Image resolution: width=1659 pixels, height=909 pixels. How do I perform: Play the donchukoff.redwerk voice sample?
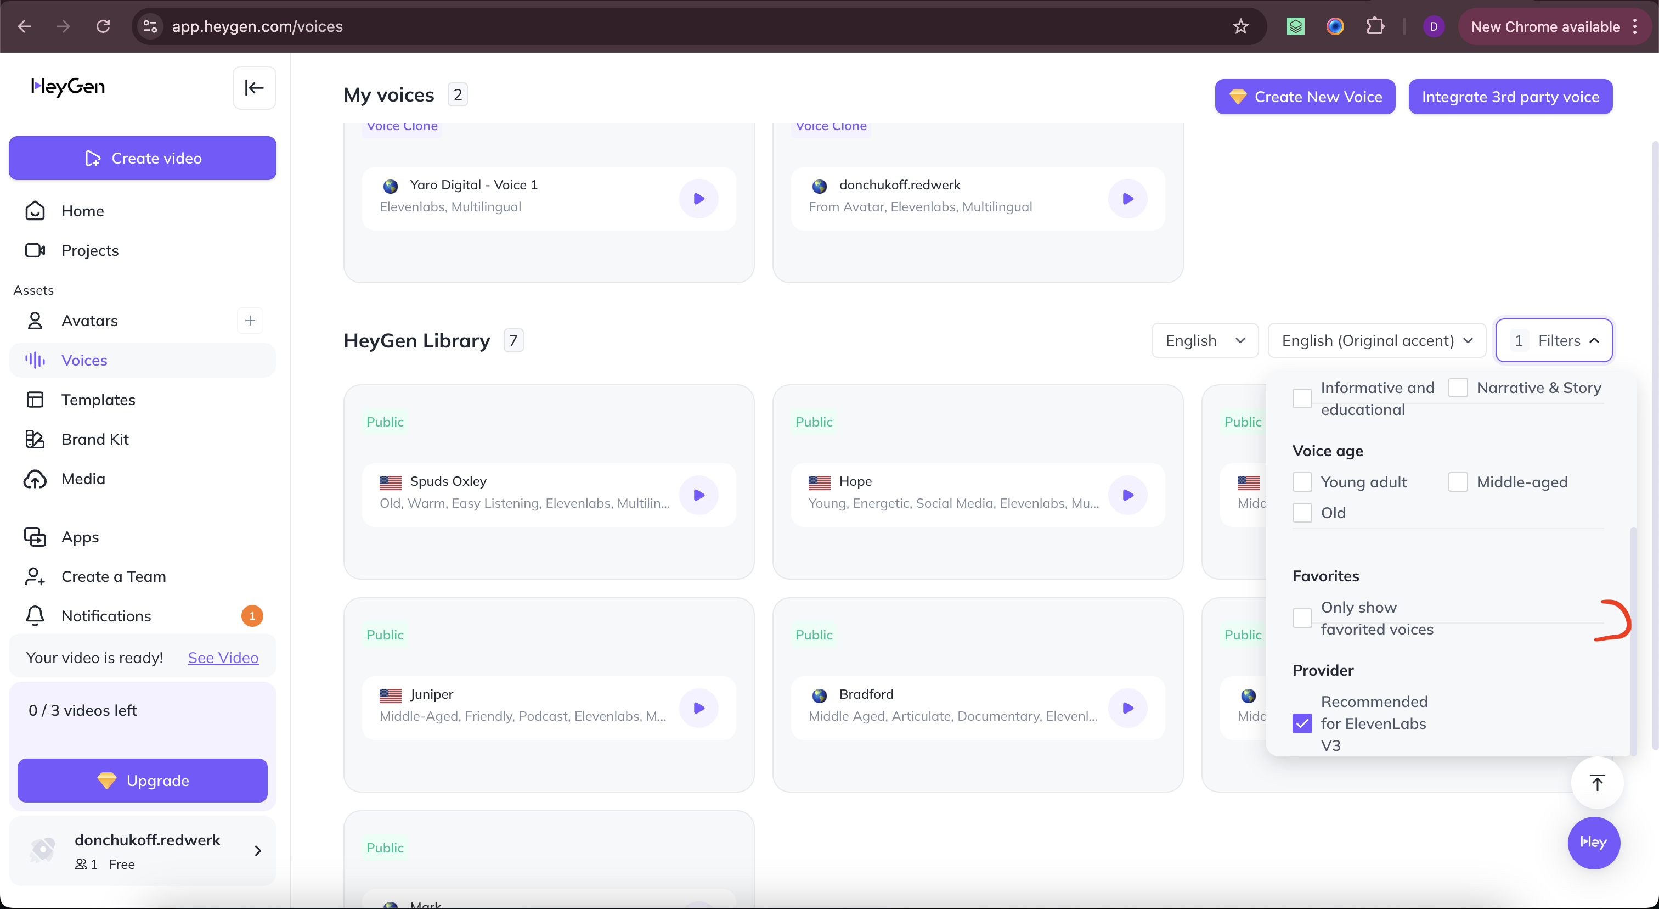1128,198
